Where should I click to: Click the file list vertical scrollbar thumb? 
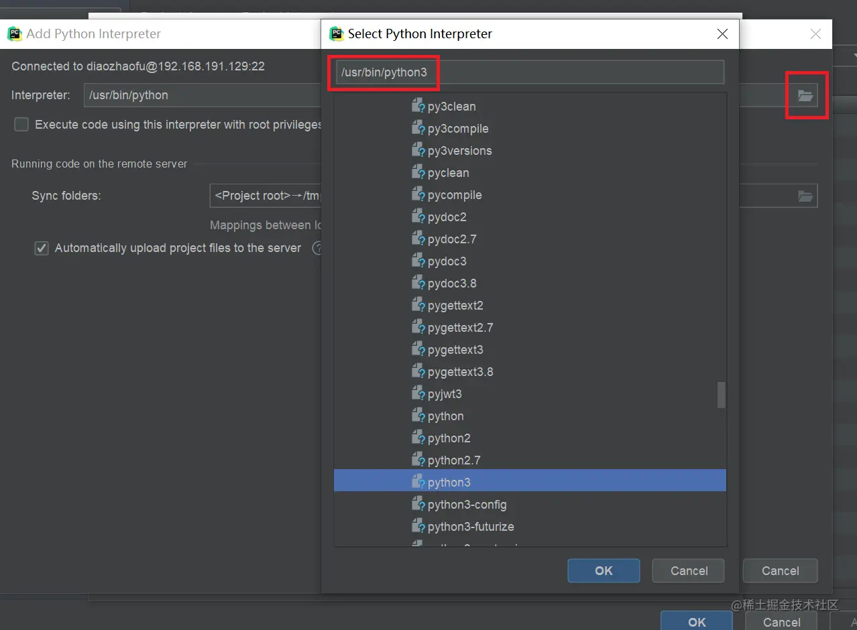[x=722, y=395]
